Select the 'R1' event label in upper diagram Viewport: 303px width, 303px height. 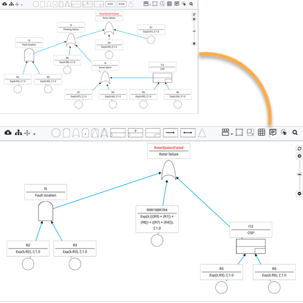151,30
